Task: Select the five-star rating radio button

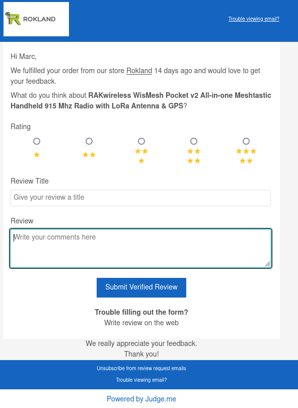Action: pyautogui.click(x=246, y=141)
